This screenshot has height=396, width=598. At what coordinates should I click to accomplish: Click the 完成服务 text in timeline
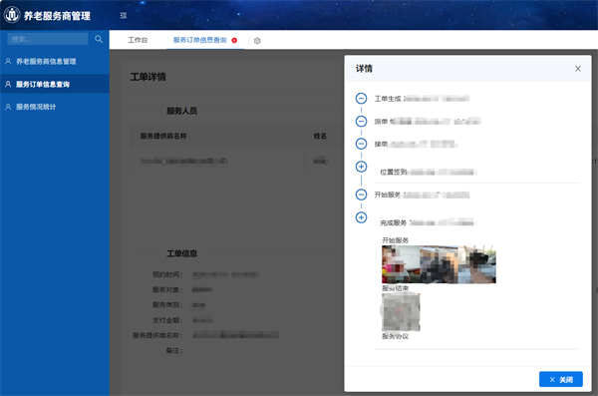coord(394,222)
